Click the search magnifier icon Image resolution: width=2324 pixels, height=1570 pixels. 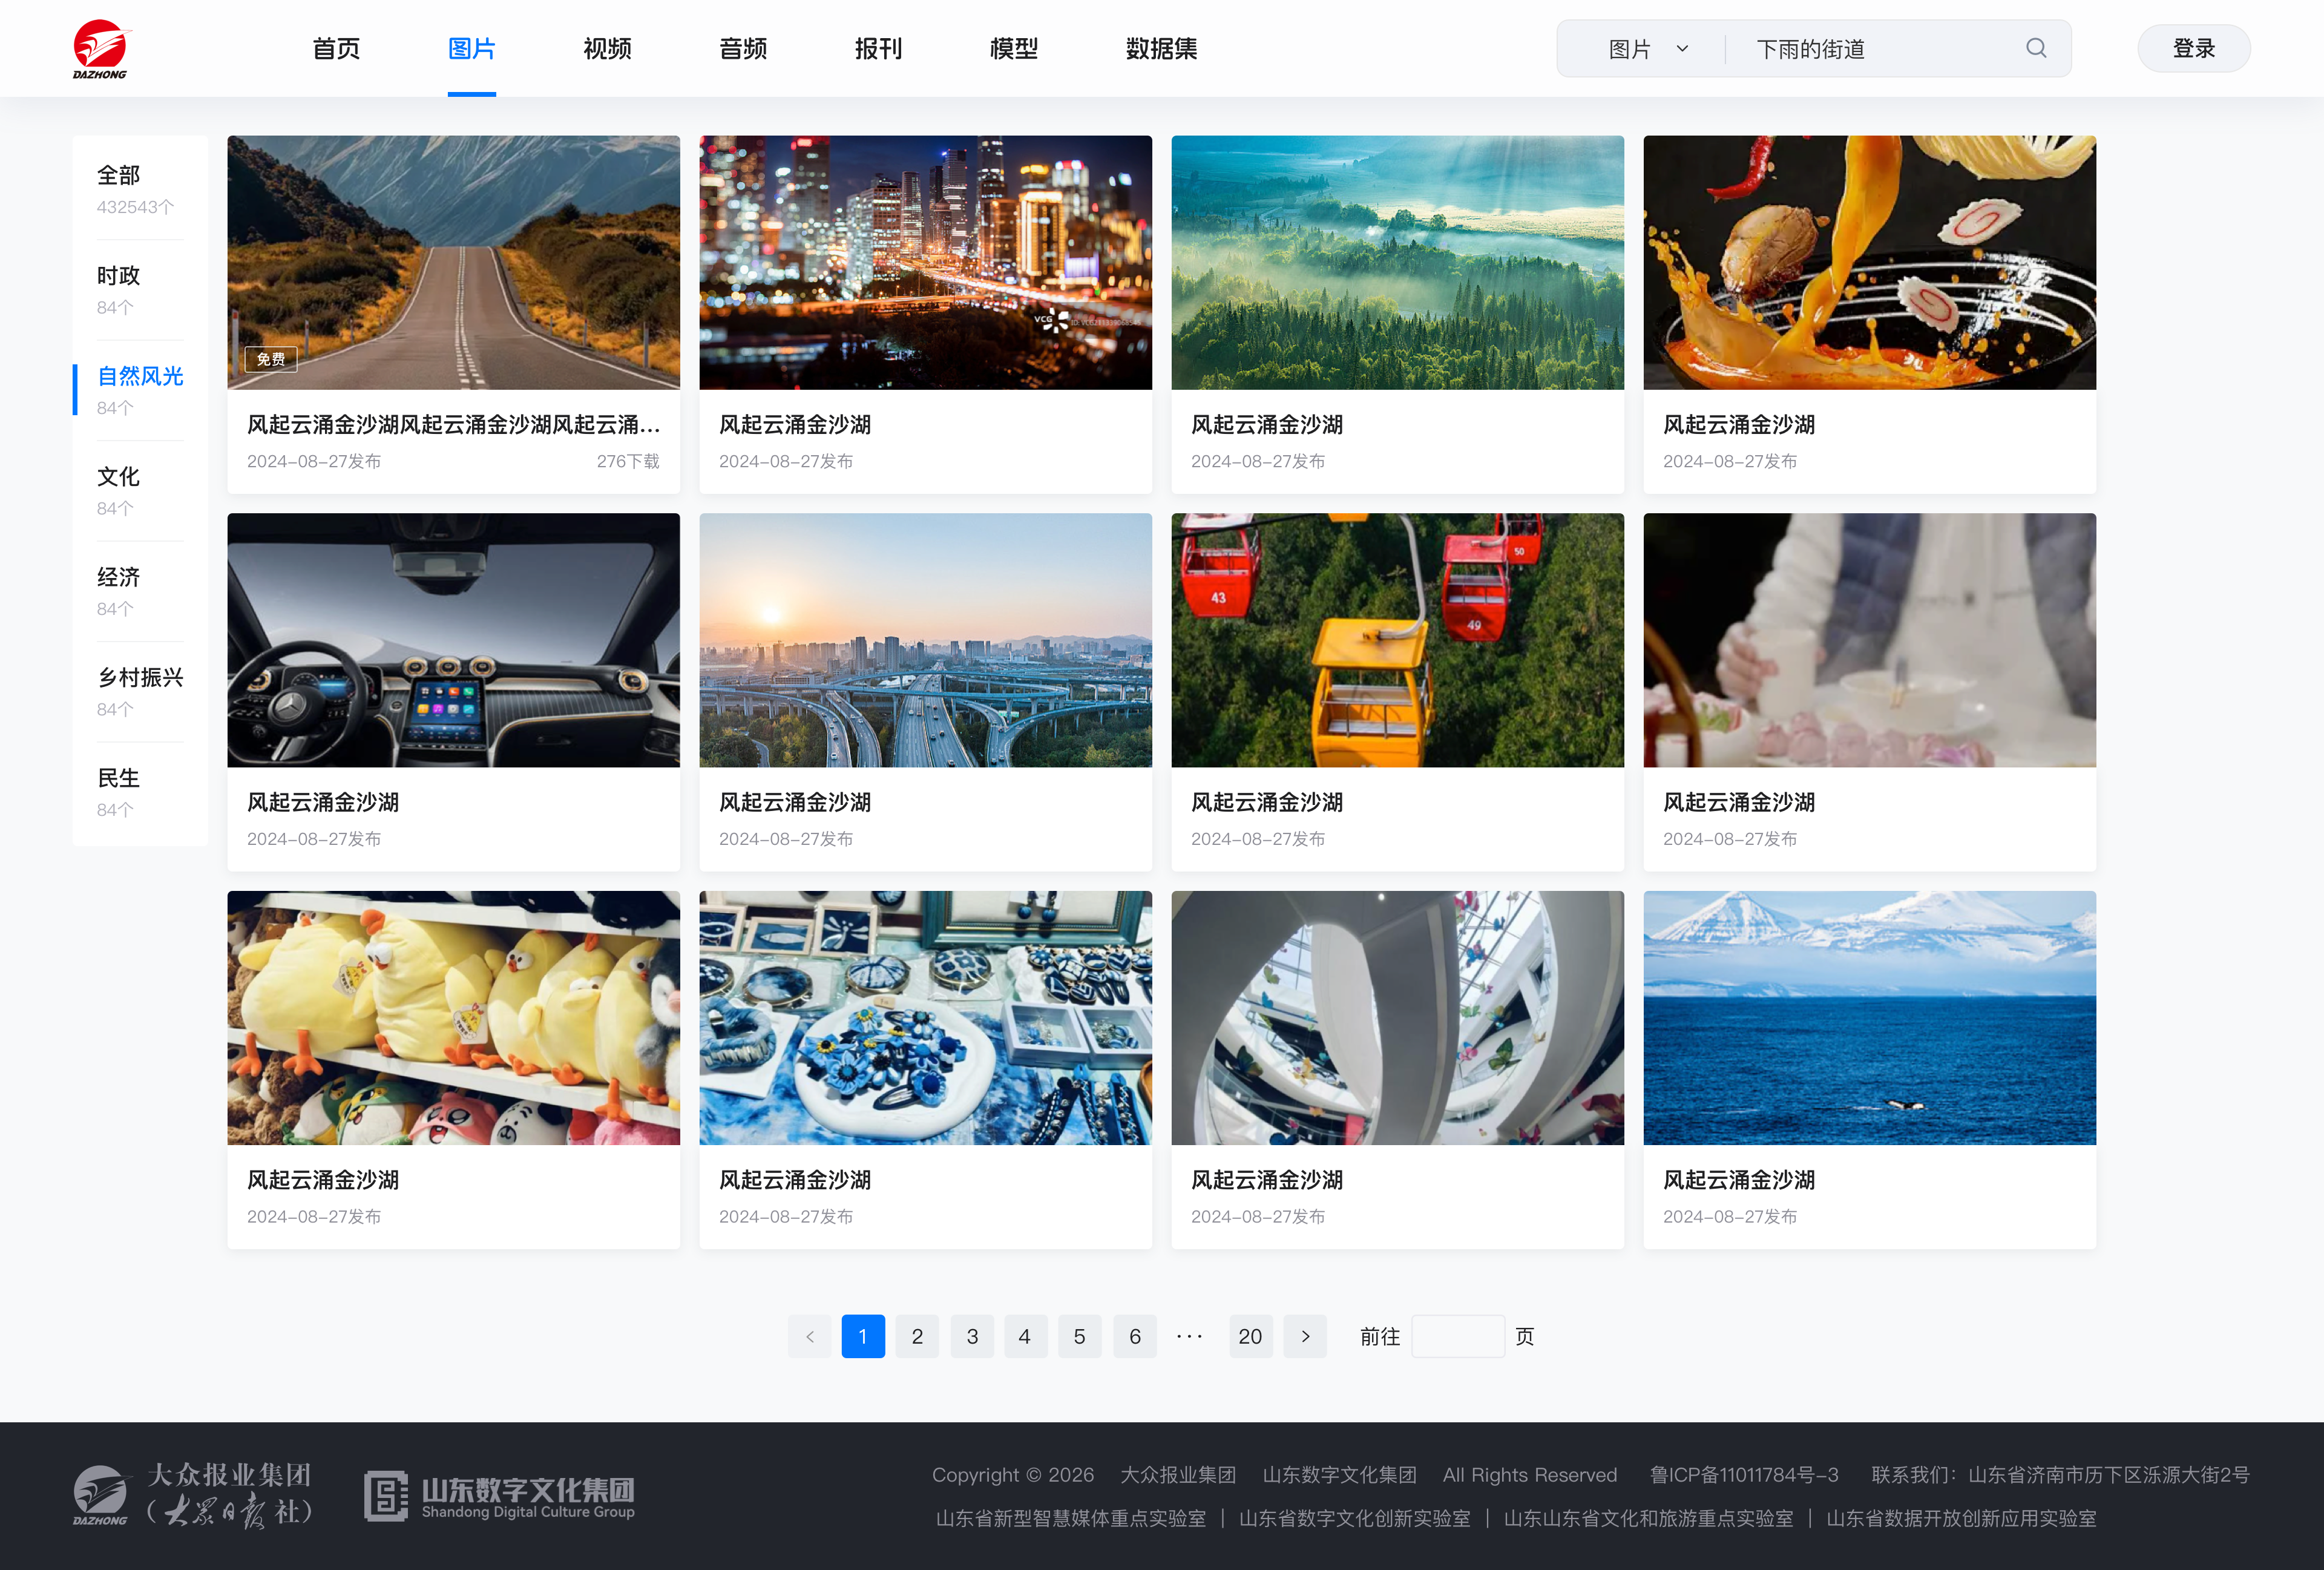[x=2036, y=48]
